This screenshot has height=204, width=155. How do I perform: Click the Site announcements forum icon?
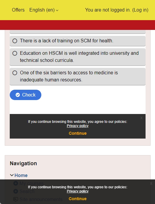coord(16,199)
